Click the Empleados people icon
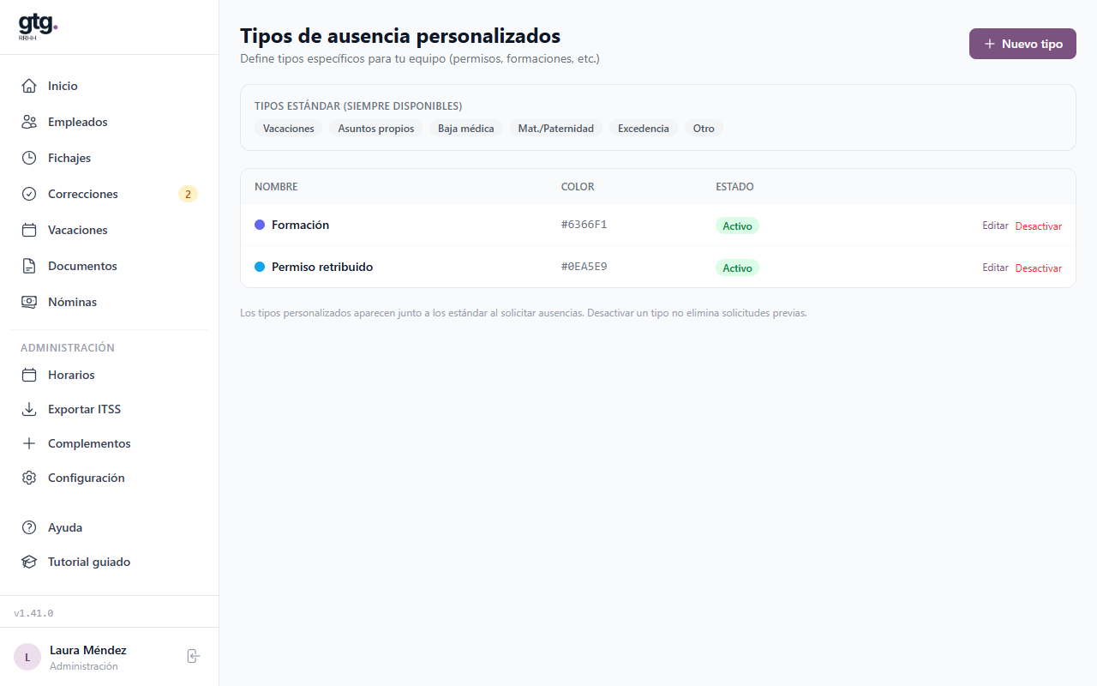The image size is (1097, 686). 29,122
